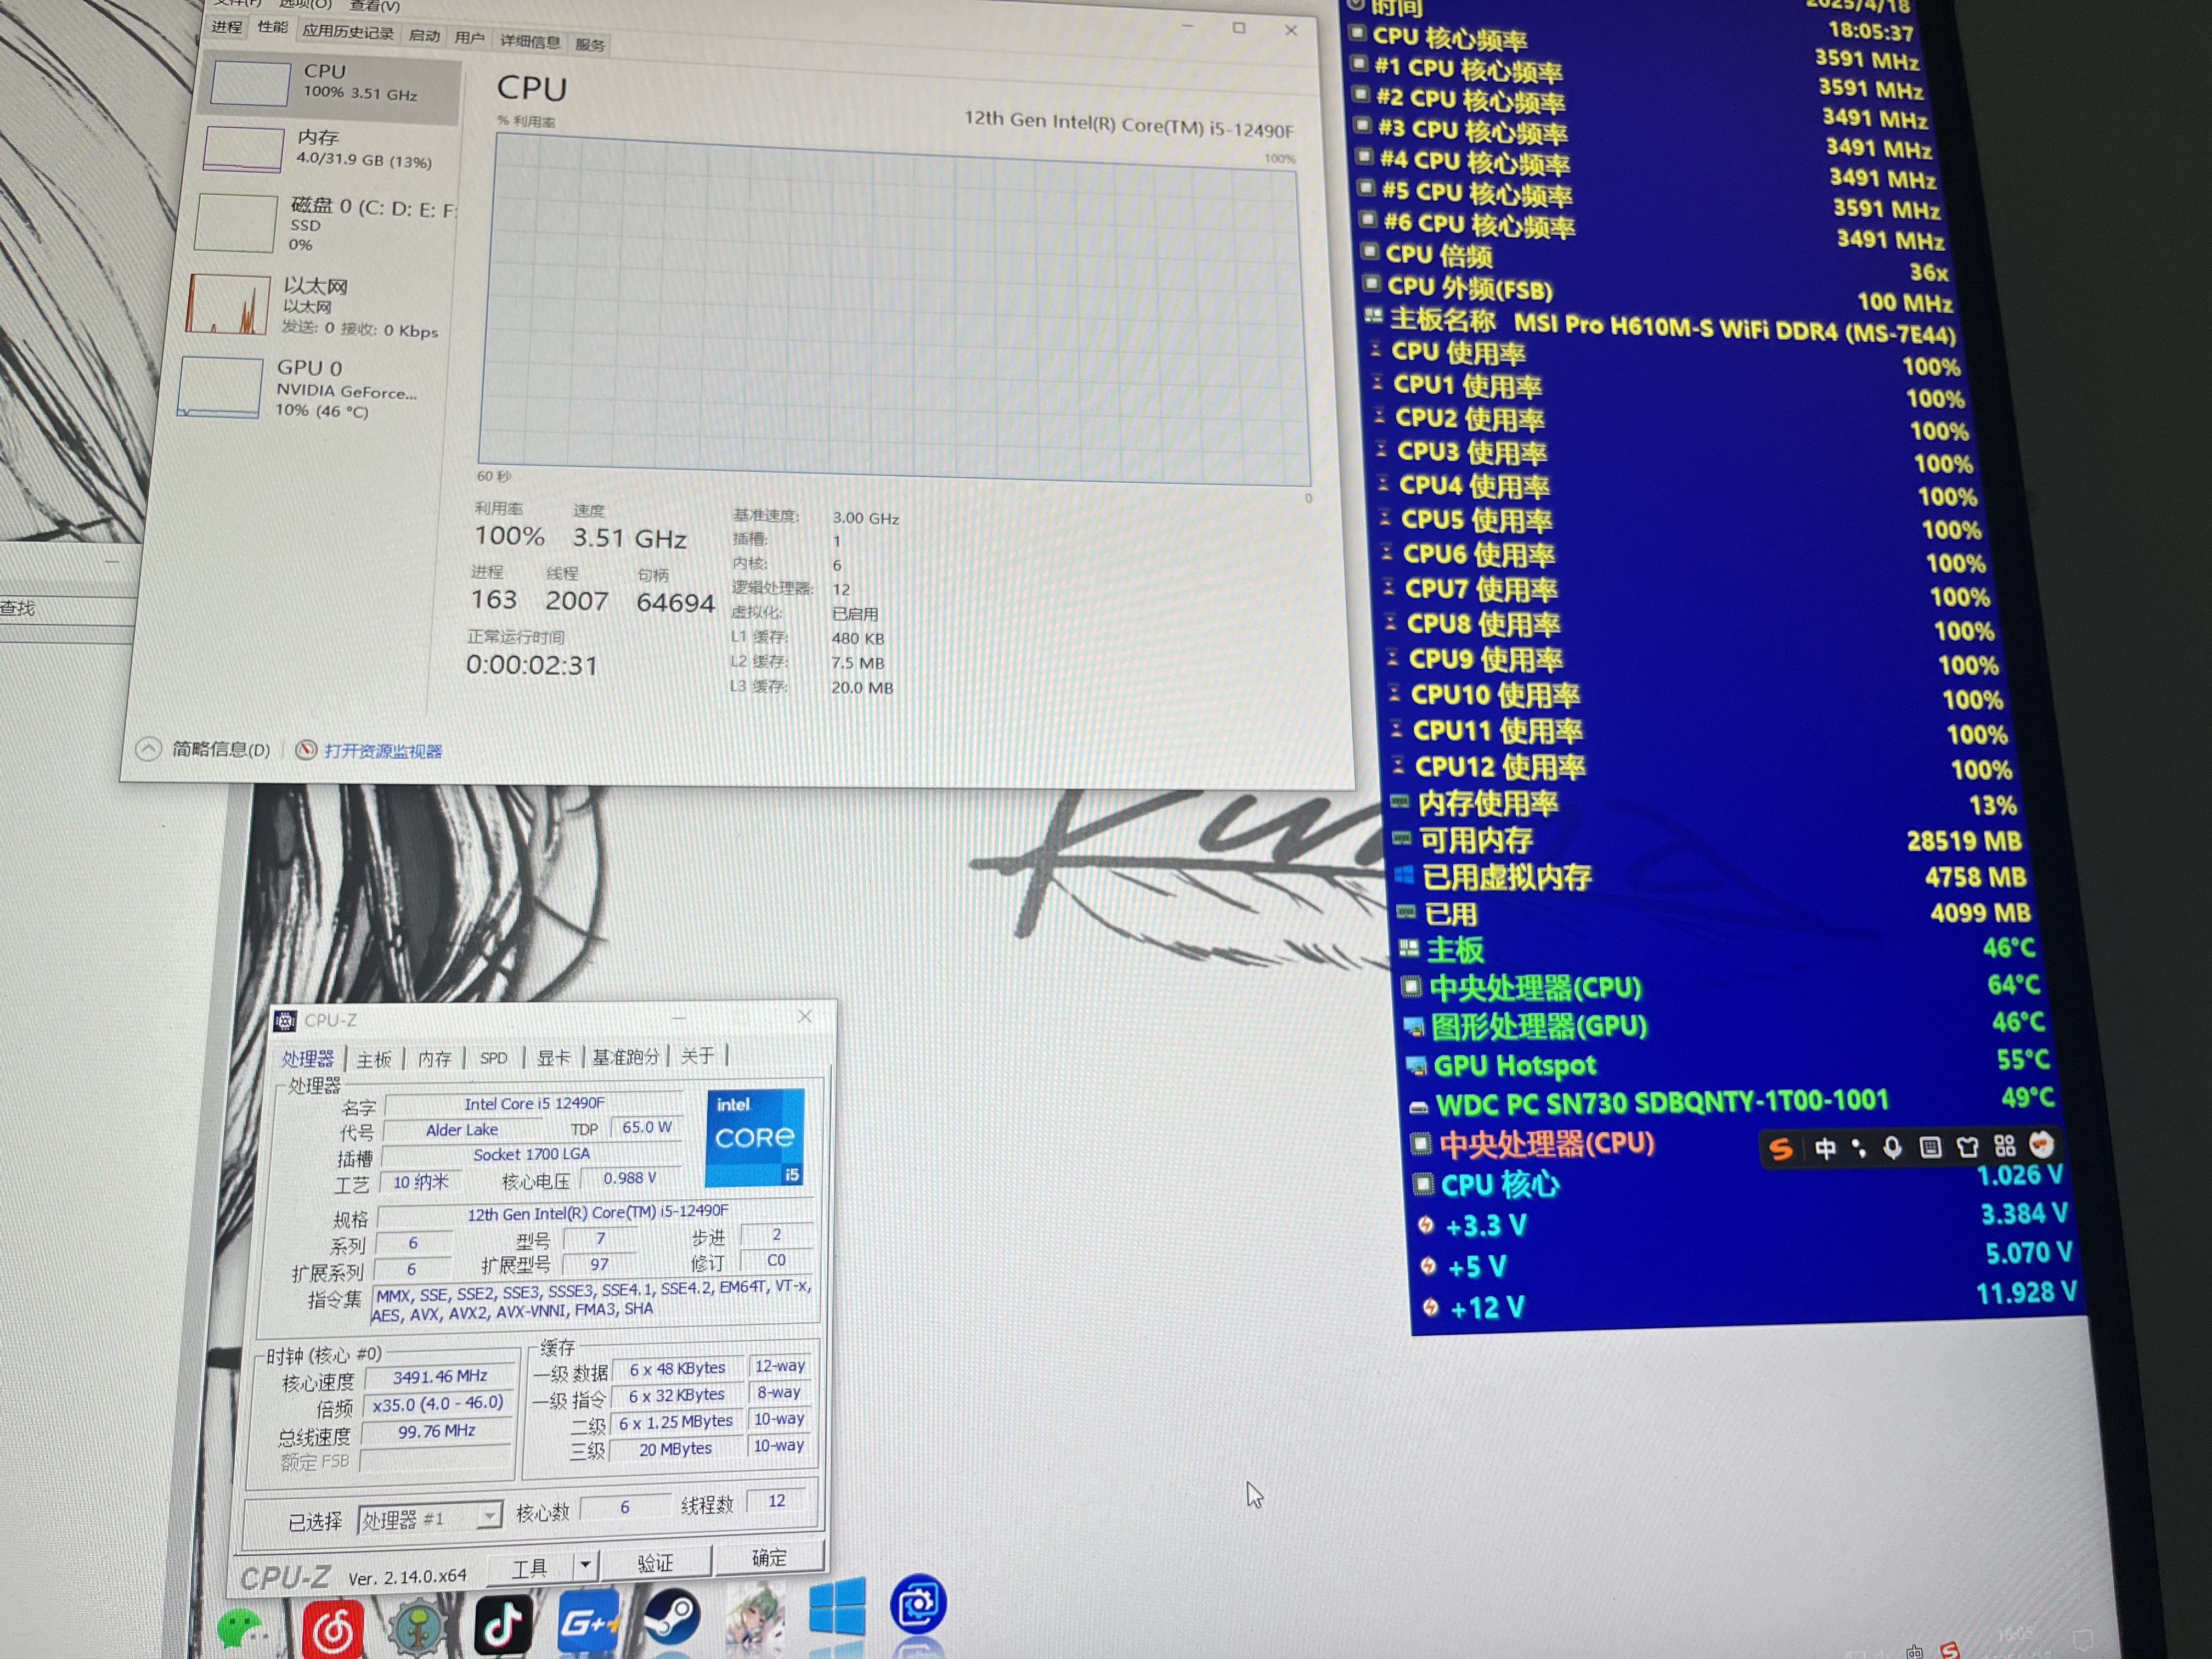Click the 验证 button in CPU-Z
The image size is (2212, 1659).
click(655, 1562)
